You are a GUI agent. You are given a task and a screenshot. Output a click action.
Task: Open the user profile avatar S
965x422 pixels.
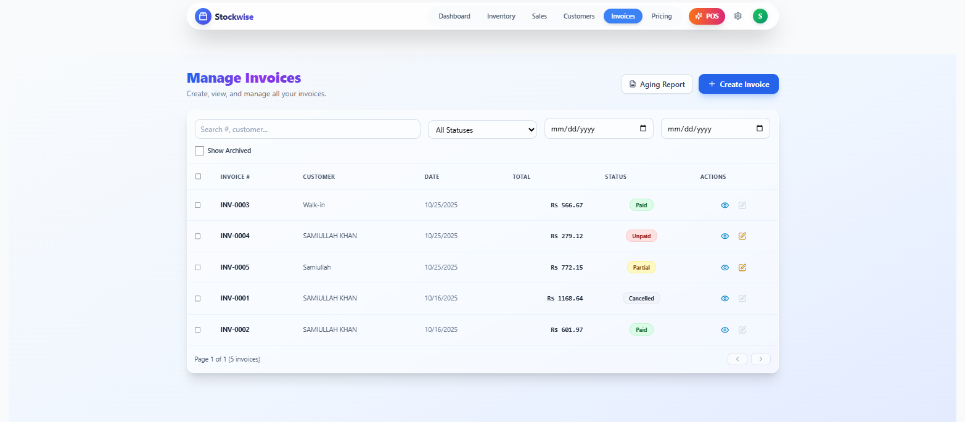point(760,16)
